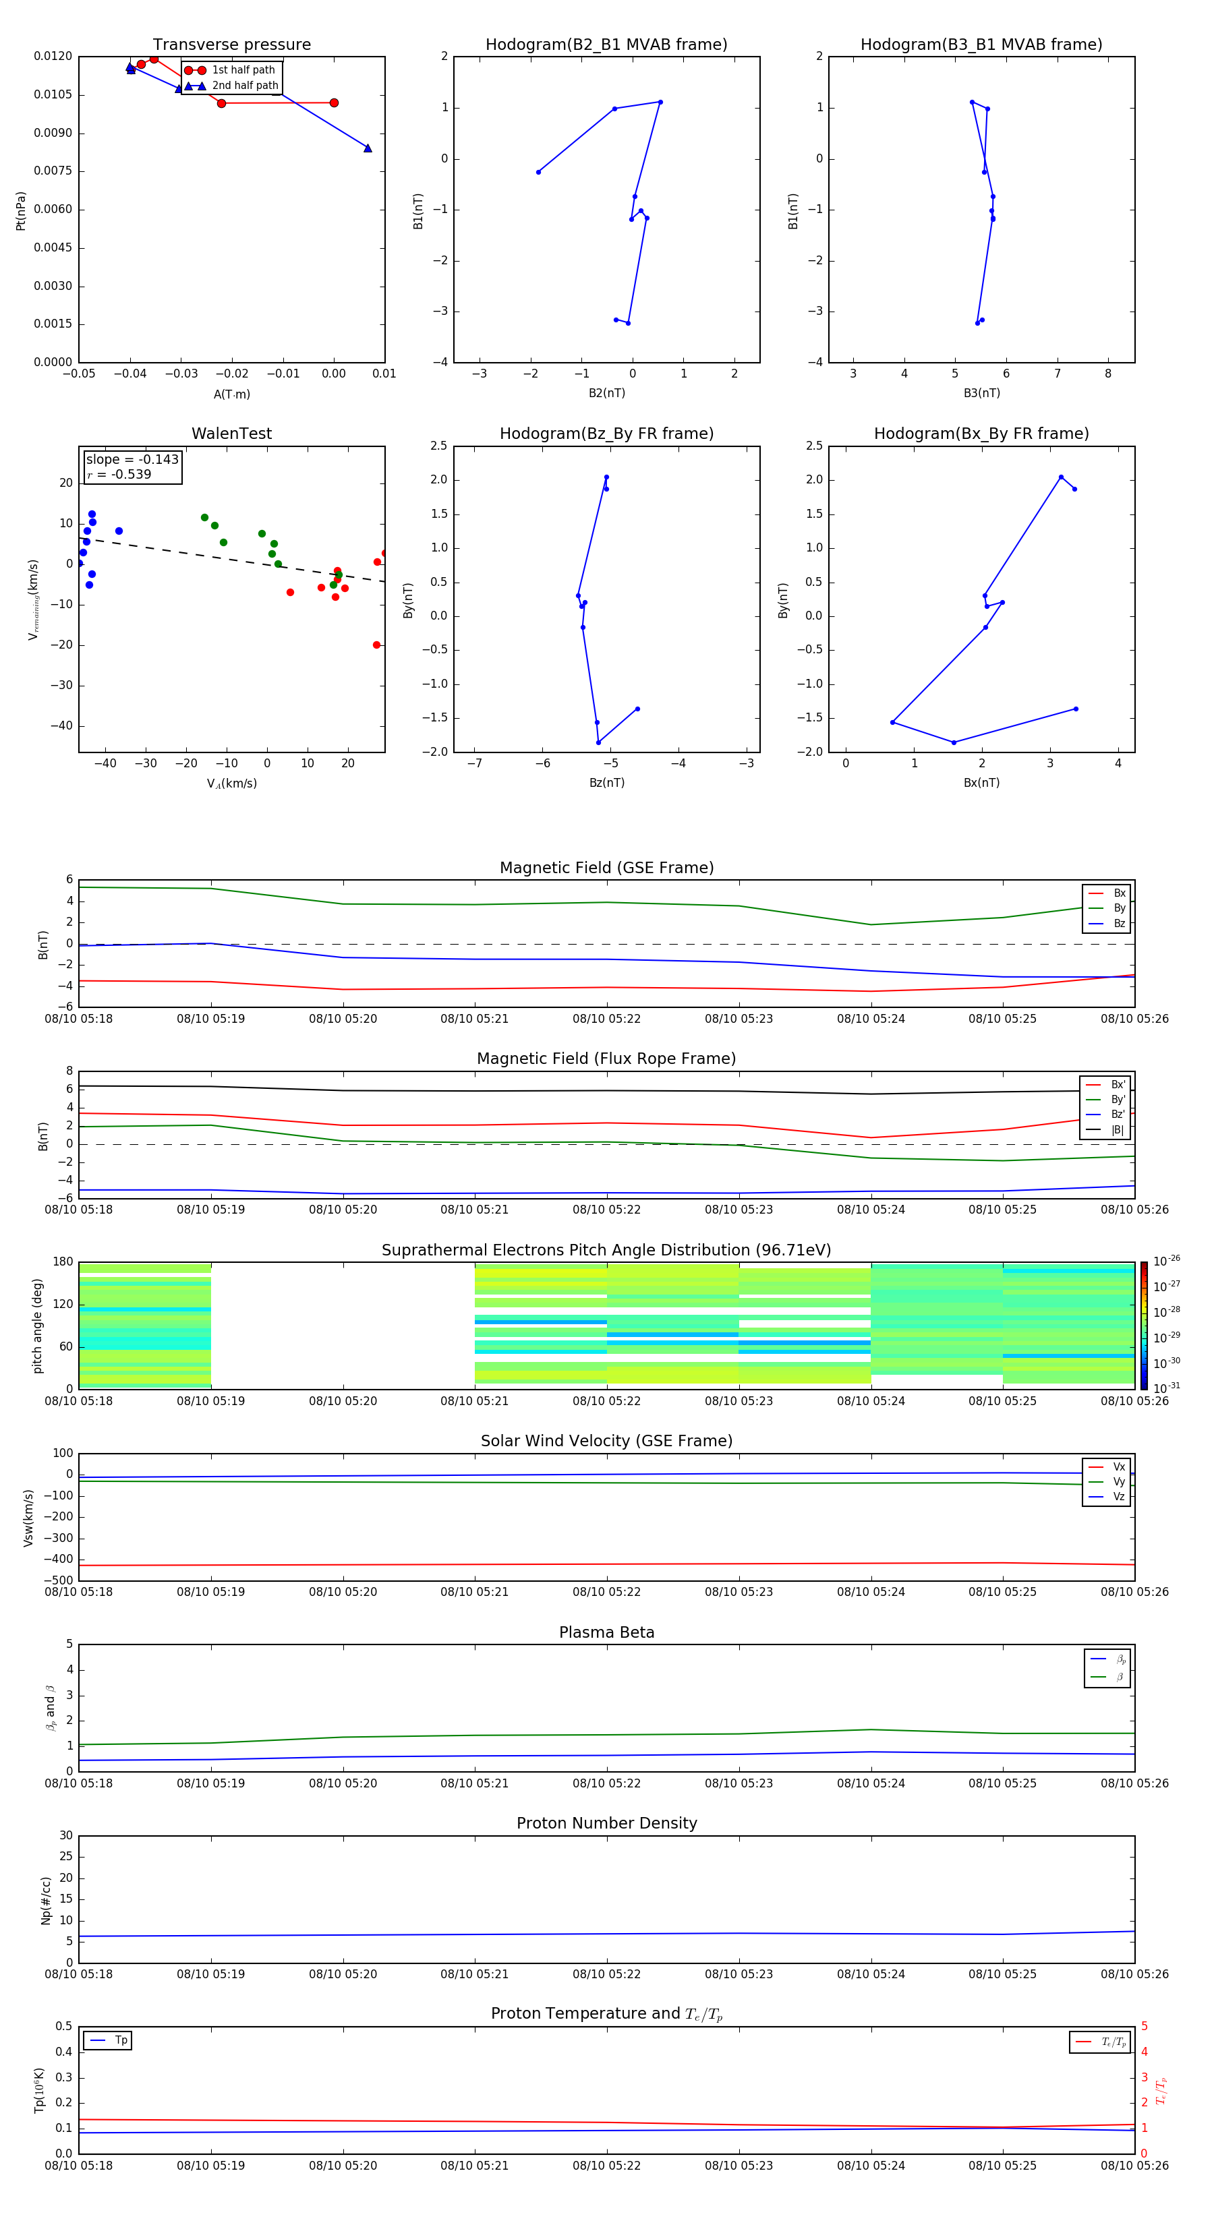Screen dimensions: 1214x2225
Task: Click the "Bx" legend entry in GSE magnetic field
Action: point(1107,893)
